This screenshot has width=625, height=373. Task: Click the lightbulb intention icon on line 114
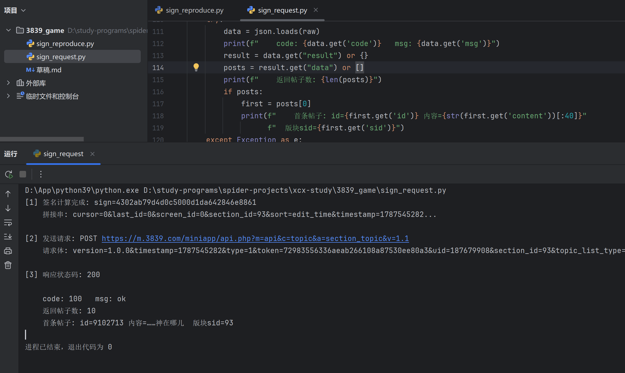196,67
